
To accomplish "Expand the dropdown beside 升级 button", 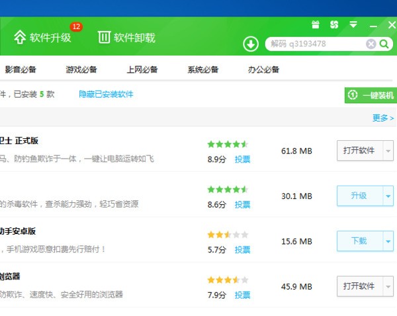I will [388, 196].
